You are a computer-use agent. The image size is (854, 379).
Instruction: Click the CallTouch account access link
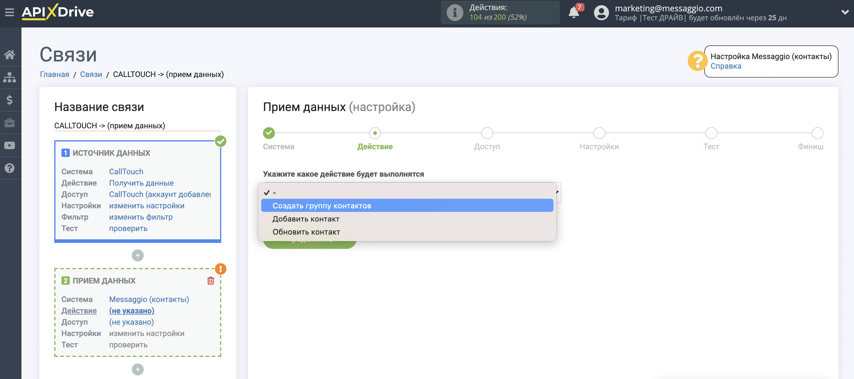pos(160,194)
